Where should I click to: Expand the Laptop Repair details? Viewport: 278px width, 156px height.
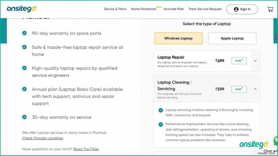point(255,61)
